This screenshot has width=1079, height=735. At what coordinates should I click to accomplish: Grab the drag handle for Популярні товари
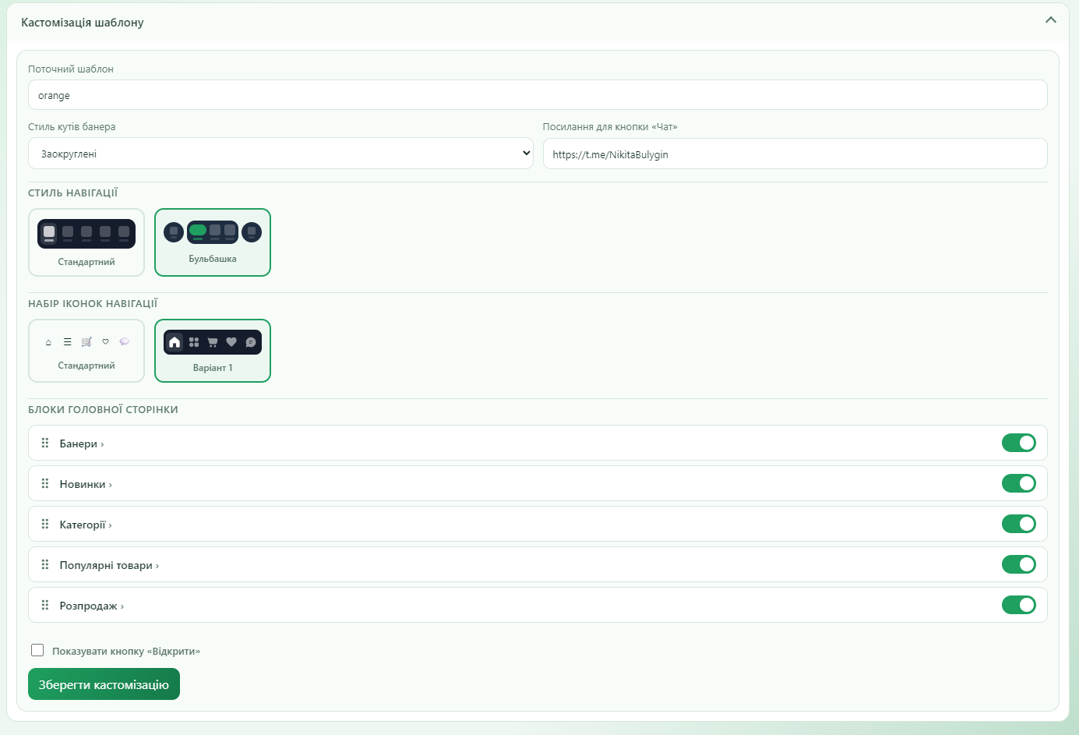(45, 564)
